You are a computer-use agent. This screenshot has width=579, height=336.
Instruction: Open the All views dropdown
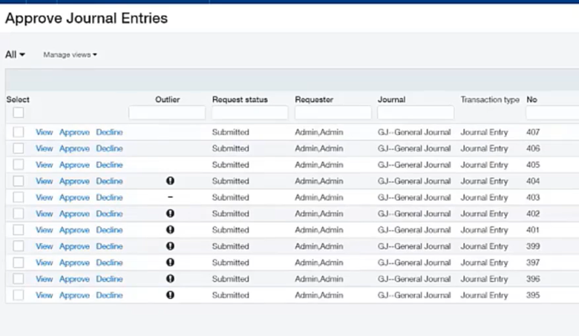[x=15, y=54]
